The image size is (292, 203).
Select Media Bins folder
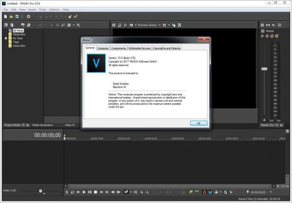(19, 34)
